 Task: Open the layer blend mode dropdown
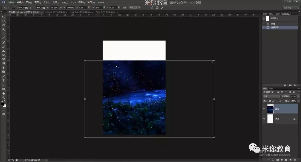(x=271, y=96)
